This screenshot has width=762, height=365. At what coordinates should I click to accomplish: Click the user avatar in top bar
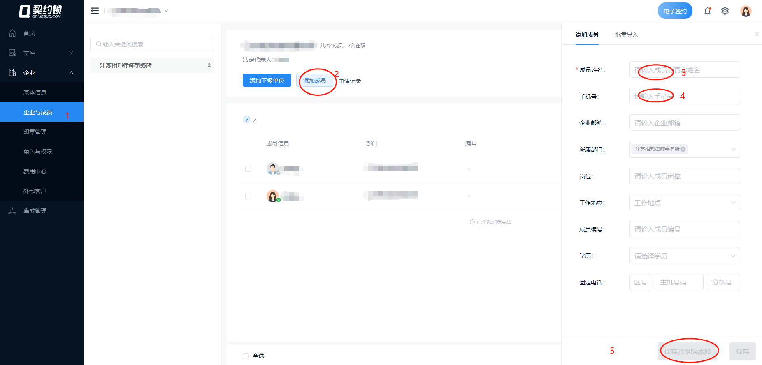click(x=746, y=11)
